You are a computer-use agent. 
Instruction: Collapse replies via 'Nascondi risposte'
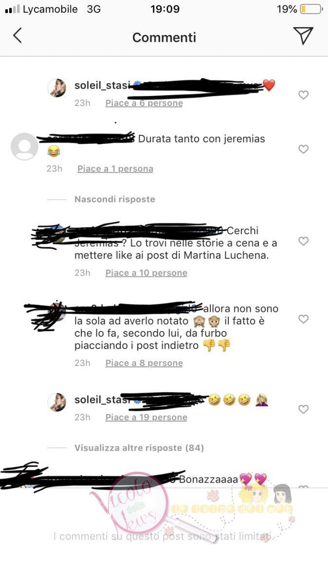coord(115,199)
